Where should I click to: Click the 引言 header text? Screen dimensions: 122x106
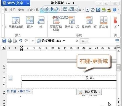(x=89, y=78)
